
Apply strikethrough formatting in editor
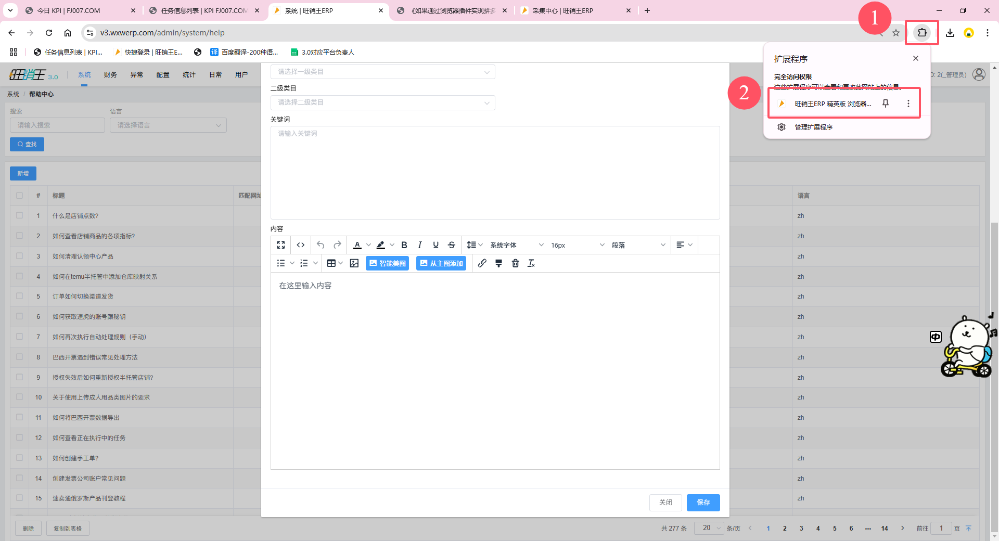[x=452, y=245]
